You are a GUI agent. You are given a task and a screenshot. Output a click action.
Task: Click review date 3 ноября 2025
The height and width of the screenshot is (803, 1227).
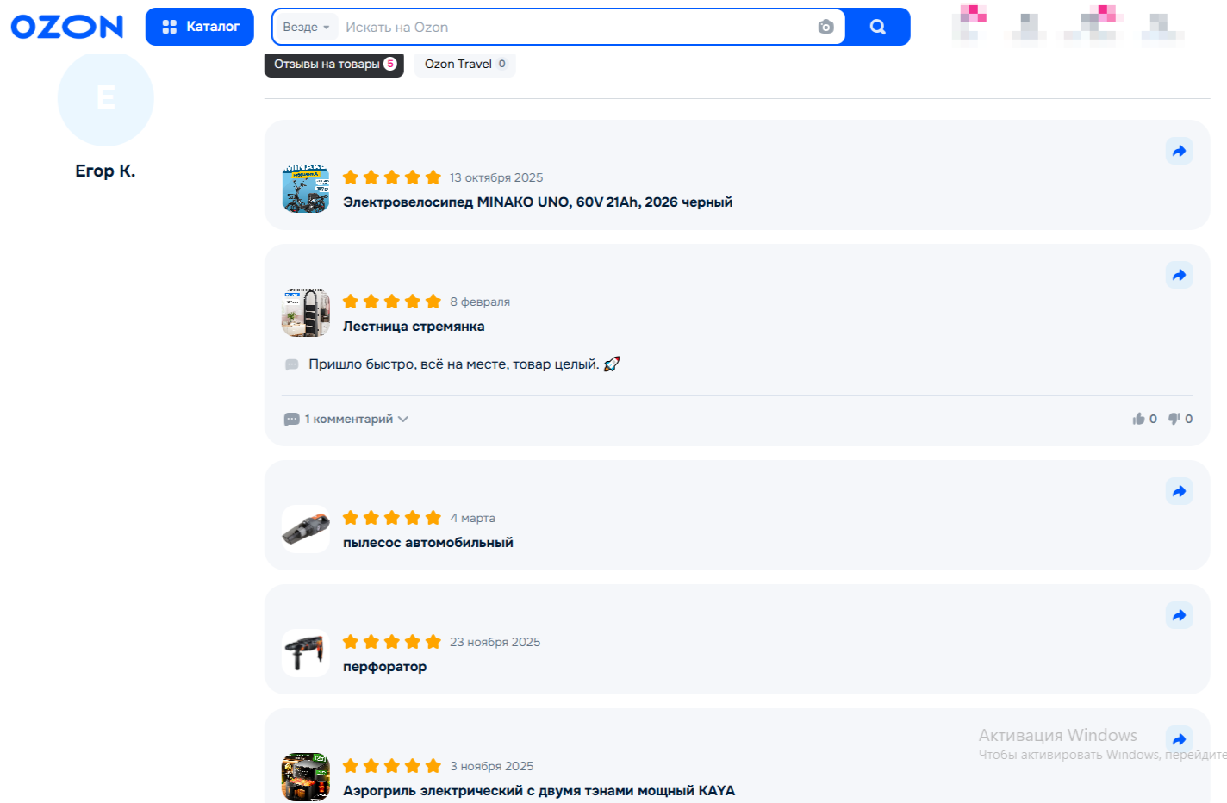pyautogui.click(x=492, y=766)
